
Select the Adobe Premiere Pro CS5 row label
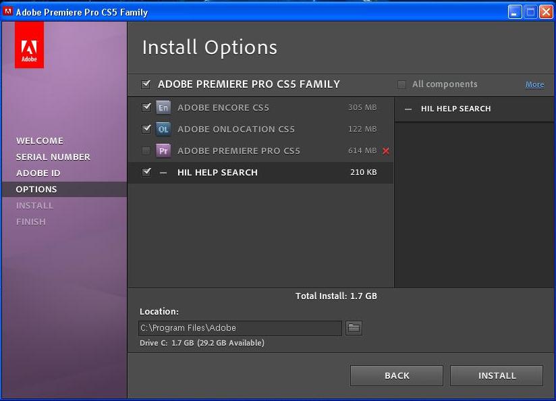tap(239, 151)
